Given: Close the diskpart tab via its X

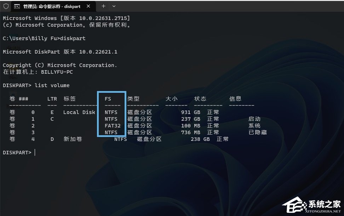Looking at the screenshot, I should pyautogui.click(x=88, y=6).
